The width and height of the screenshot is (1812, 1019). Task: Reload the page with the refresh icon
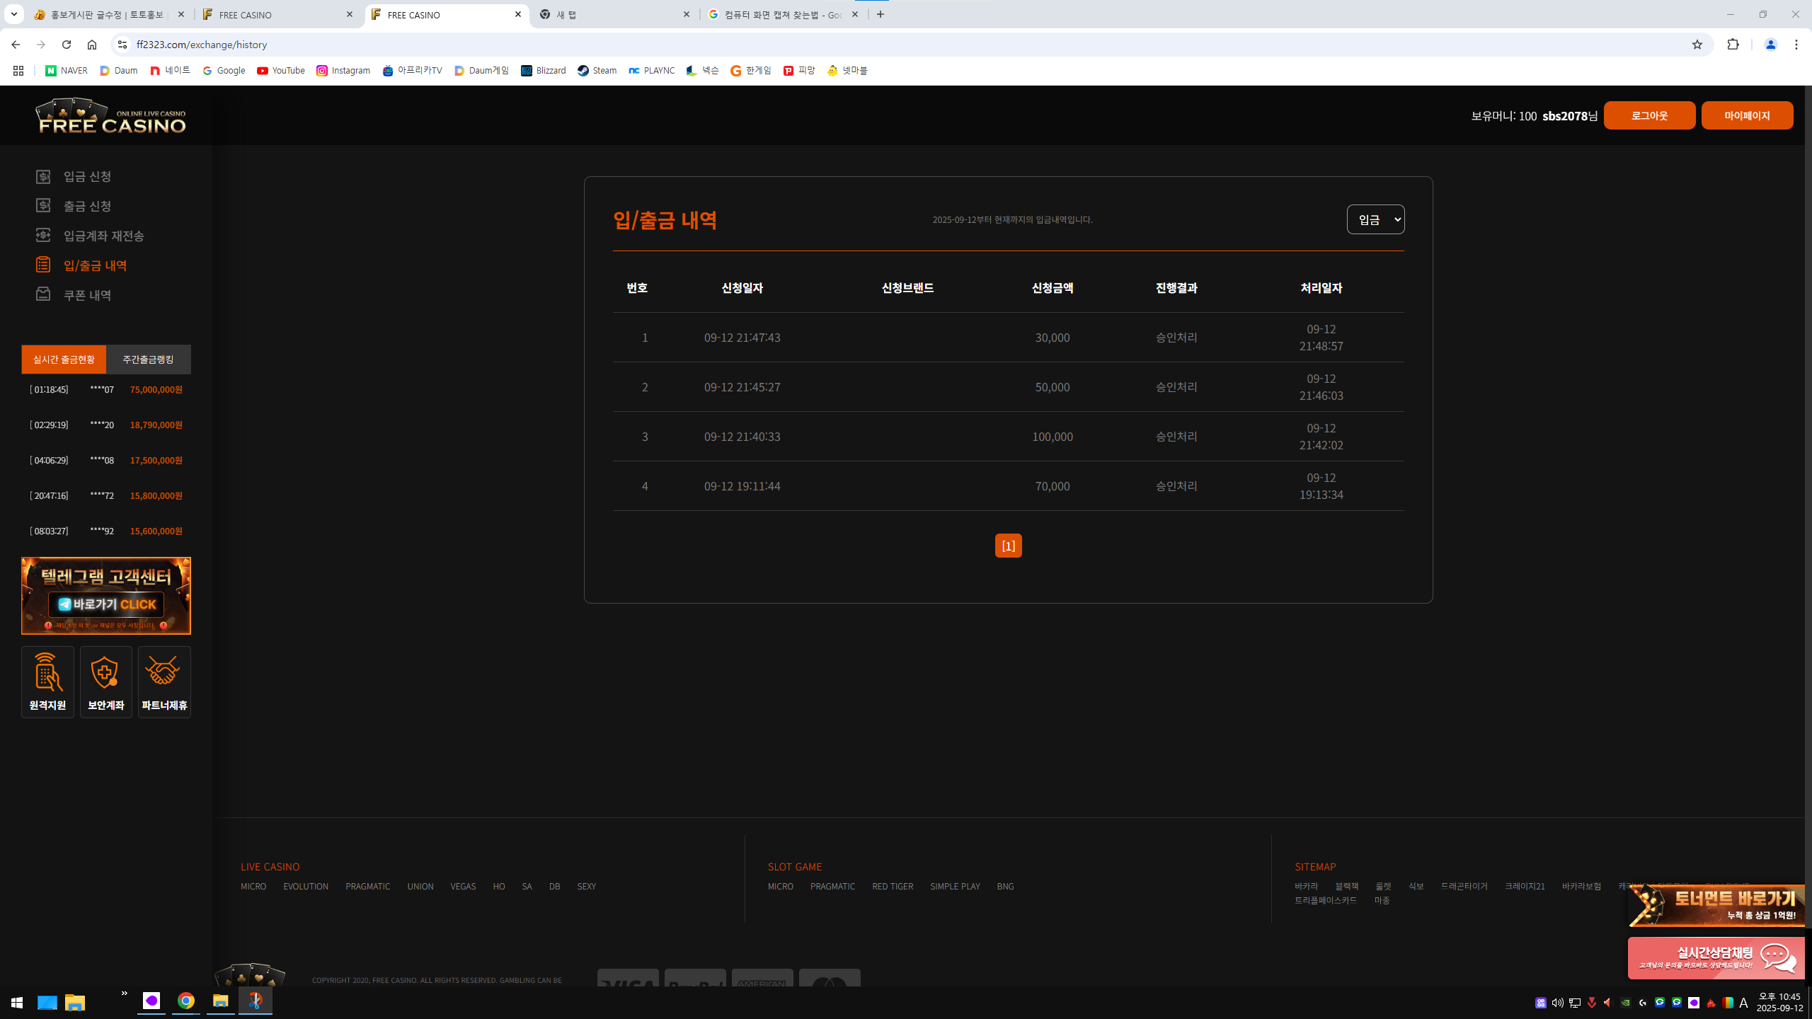pos(67,45)
